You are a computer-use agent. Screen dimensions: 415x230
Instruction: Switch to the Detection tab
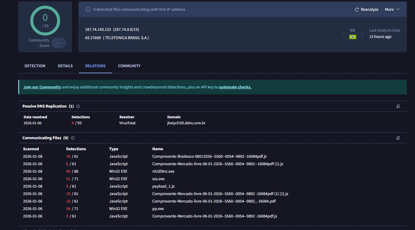(x=35, y=66)
